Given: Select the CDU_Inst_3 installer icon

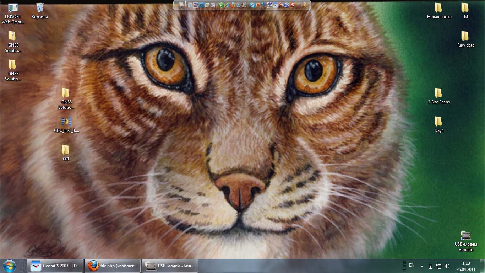Looking at the screenshot, I should click(x=66, y=125).
